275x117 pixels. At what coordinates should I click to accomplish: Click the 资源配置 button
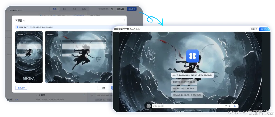(x=121, y=9)
